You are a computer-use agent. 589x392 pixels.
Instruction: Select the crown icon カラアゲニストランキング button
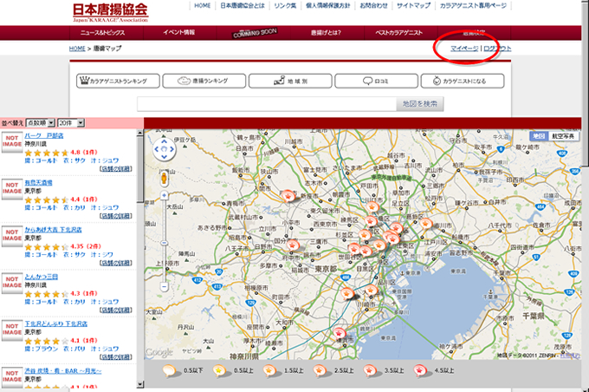pos(118,81)
